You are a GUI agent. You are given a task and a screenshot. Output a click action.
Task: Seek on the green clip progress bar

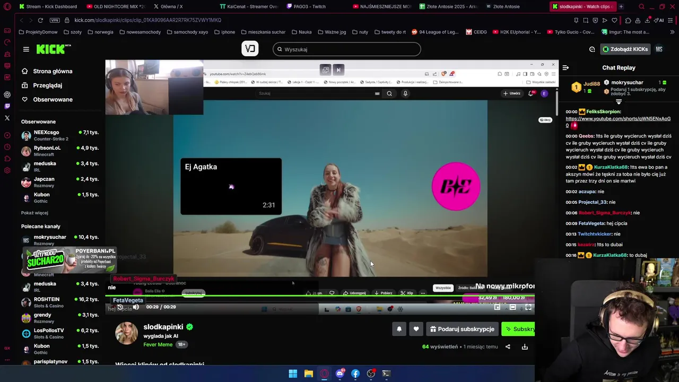click(320, 296)
